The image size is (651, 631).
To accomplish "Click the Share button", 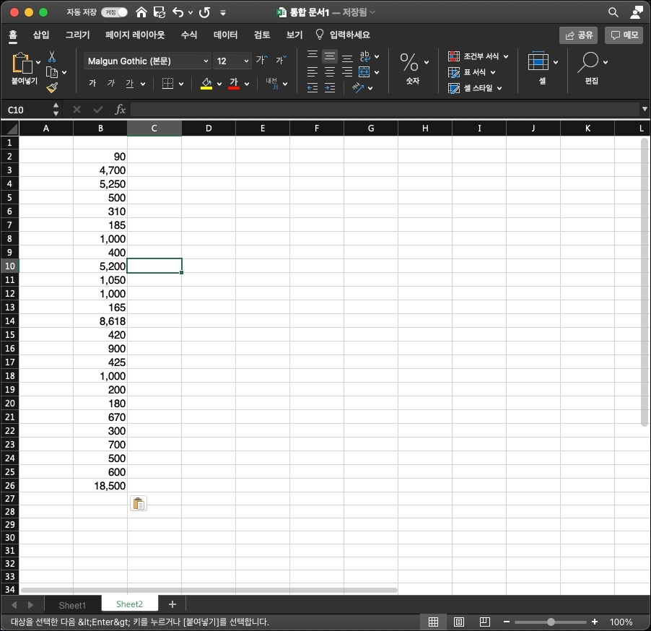I will pos(578,35).
